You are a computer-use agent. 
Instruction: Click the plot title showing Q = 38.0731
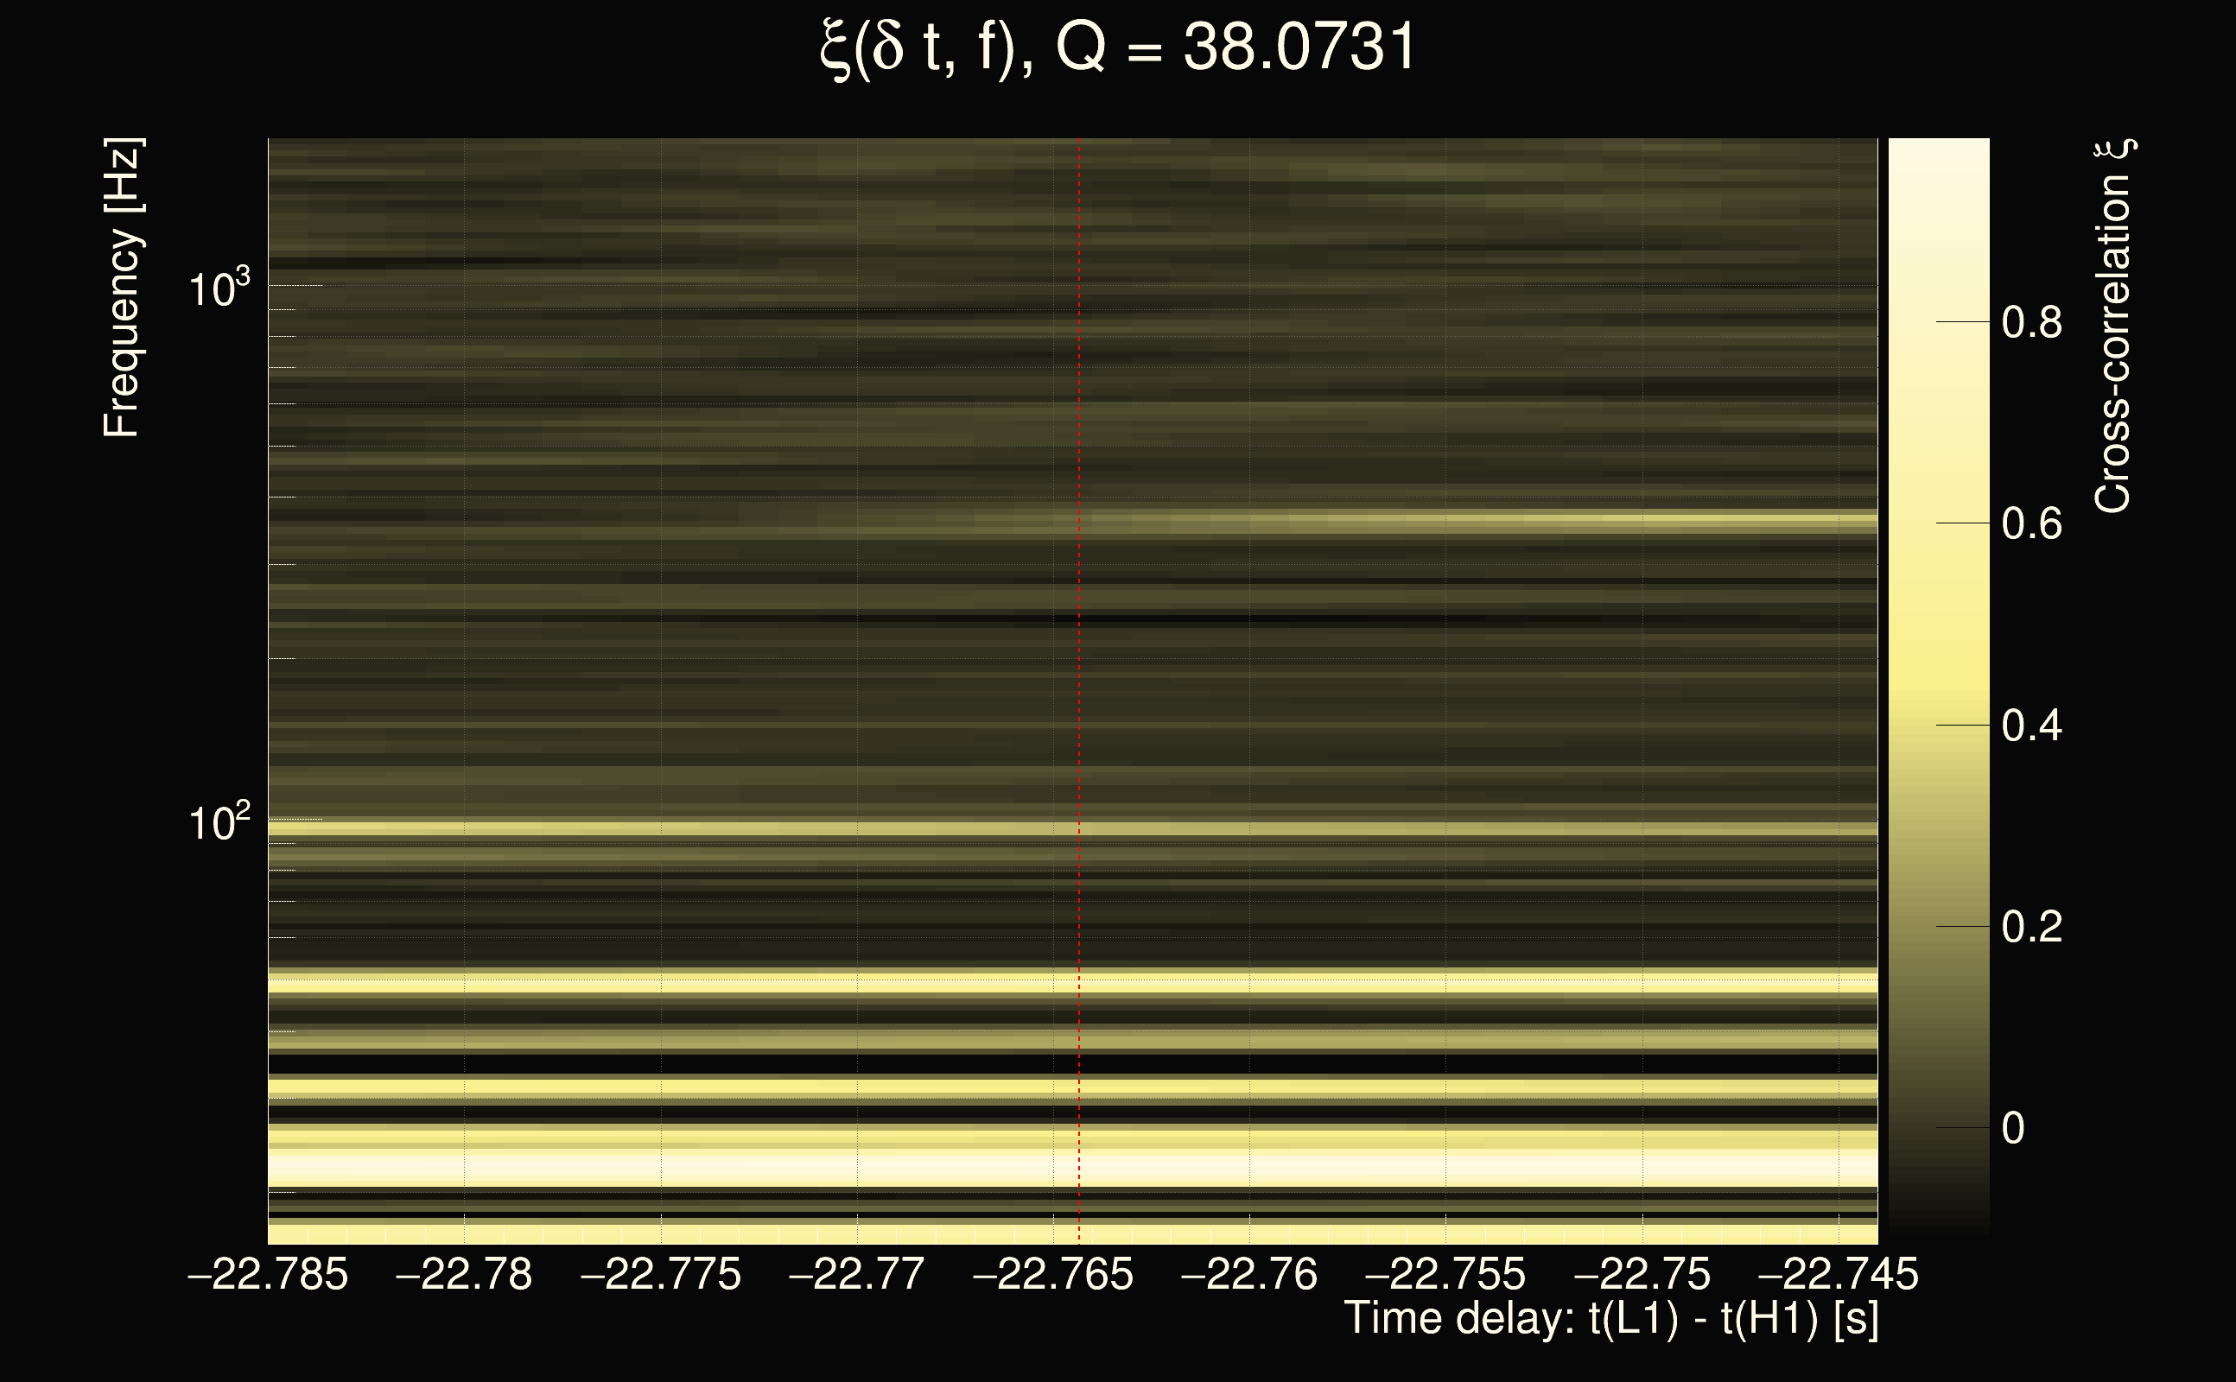1117,48
